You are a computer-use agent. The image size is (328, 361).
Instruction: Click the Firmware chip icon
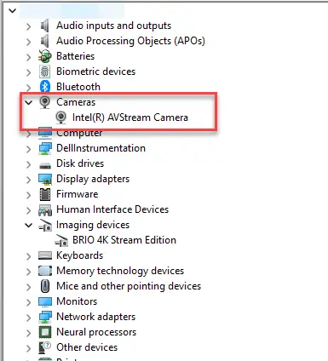tap(45, 194)
